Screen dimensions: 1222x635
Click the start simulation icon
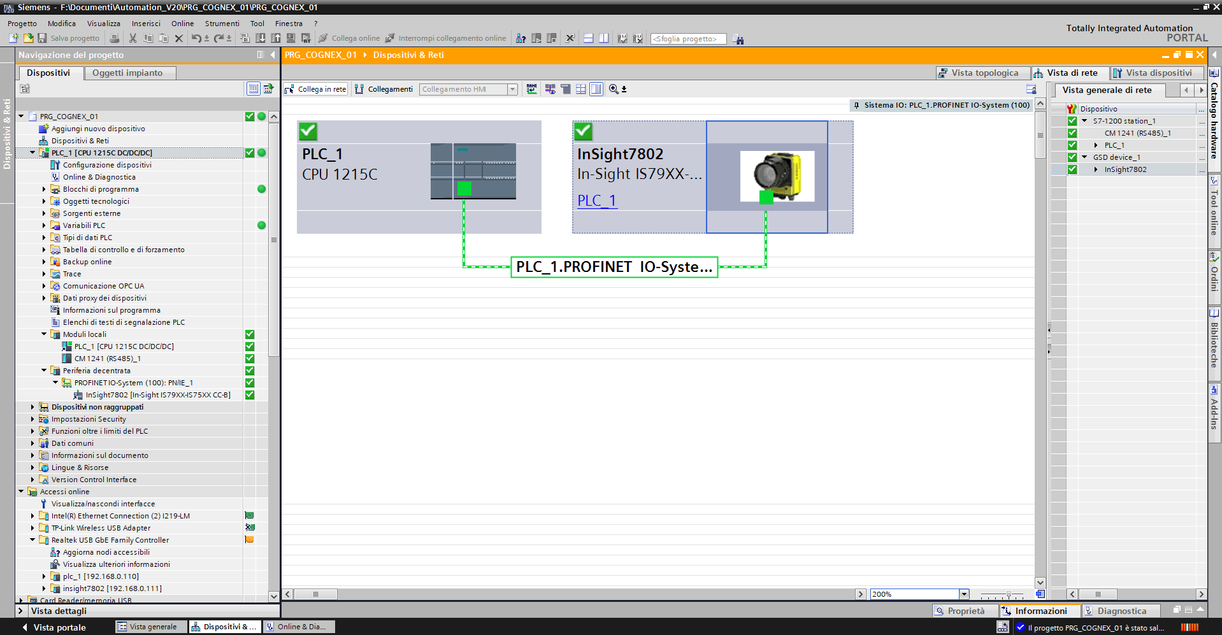coord(291,38)
